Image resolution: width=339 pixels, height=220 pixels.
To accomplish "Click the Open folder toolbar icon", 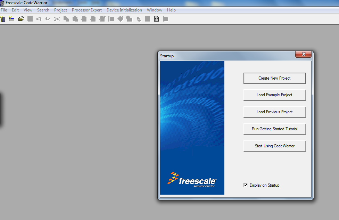I will (x=21, y=19).
